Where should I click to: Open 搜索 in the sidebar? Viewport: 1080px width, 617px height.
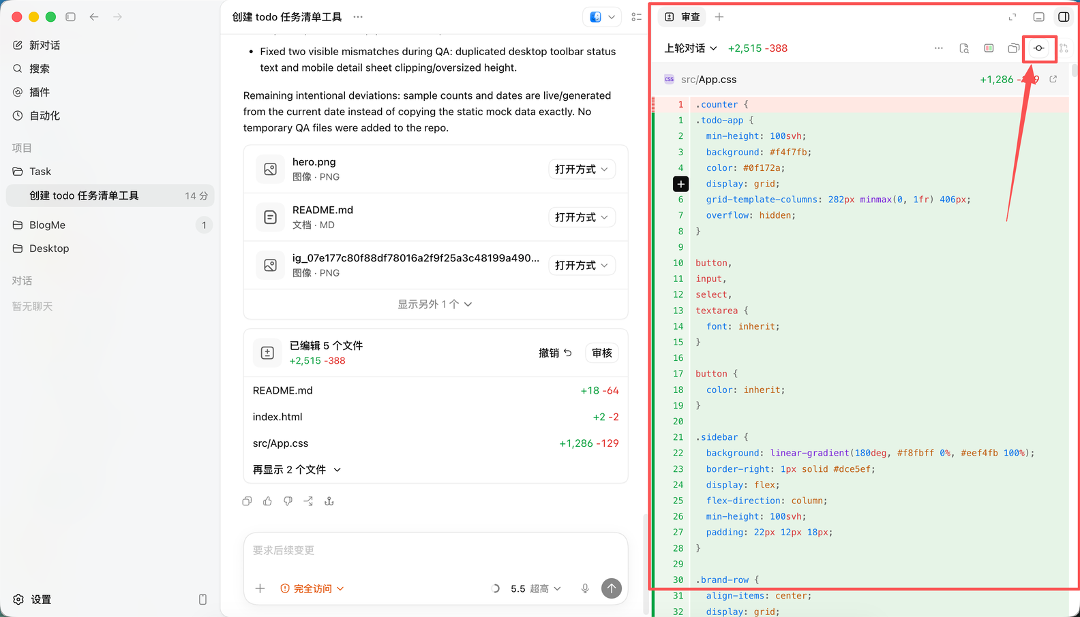[109, 68]
